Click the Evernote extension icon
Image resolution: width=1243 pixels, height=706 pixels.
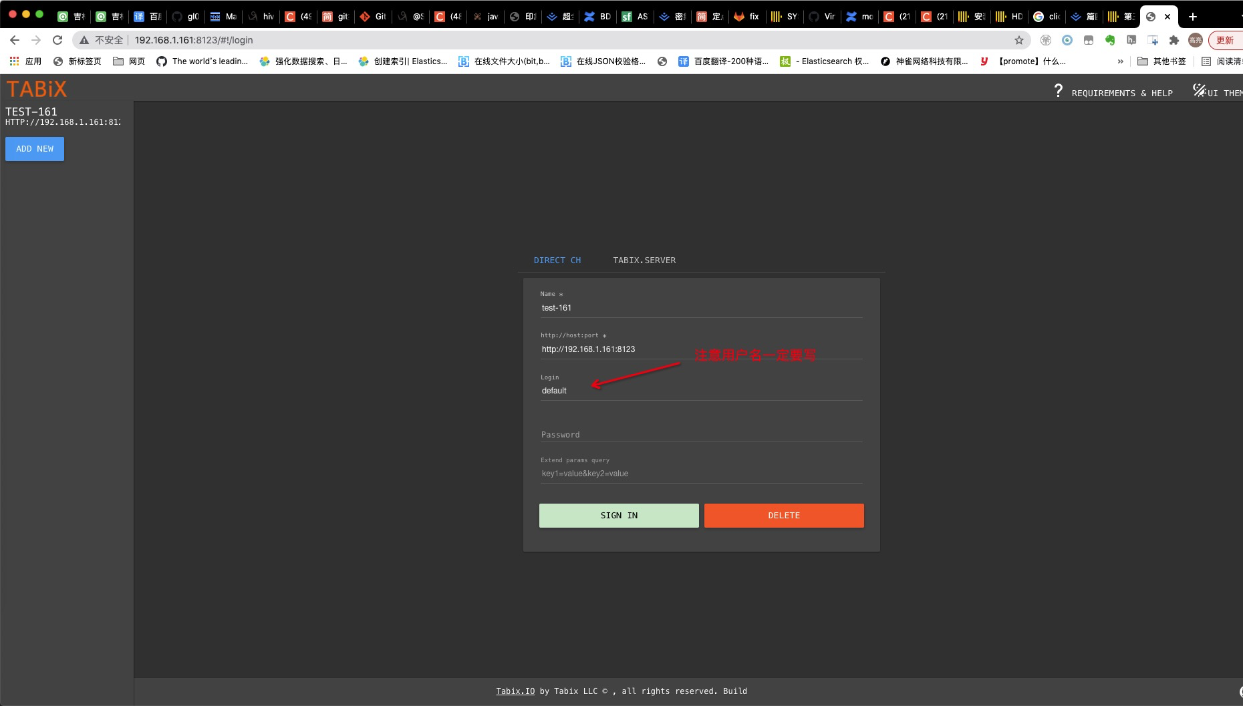pos(1111,40)
